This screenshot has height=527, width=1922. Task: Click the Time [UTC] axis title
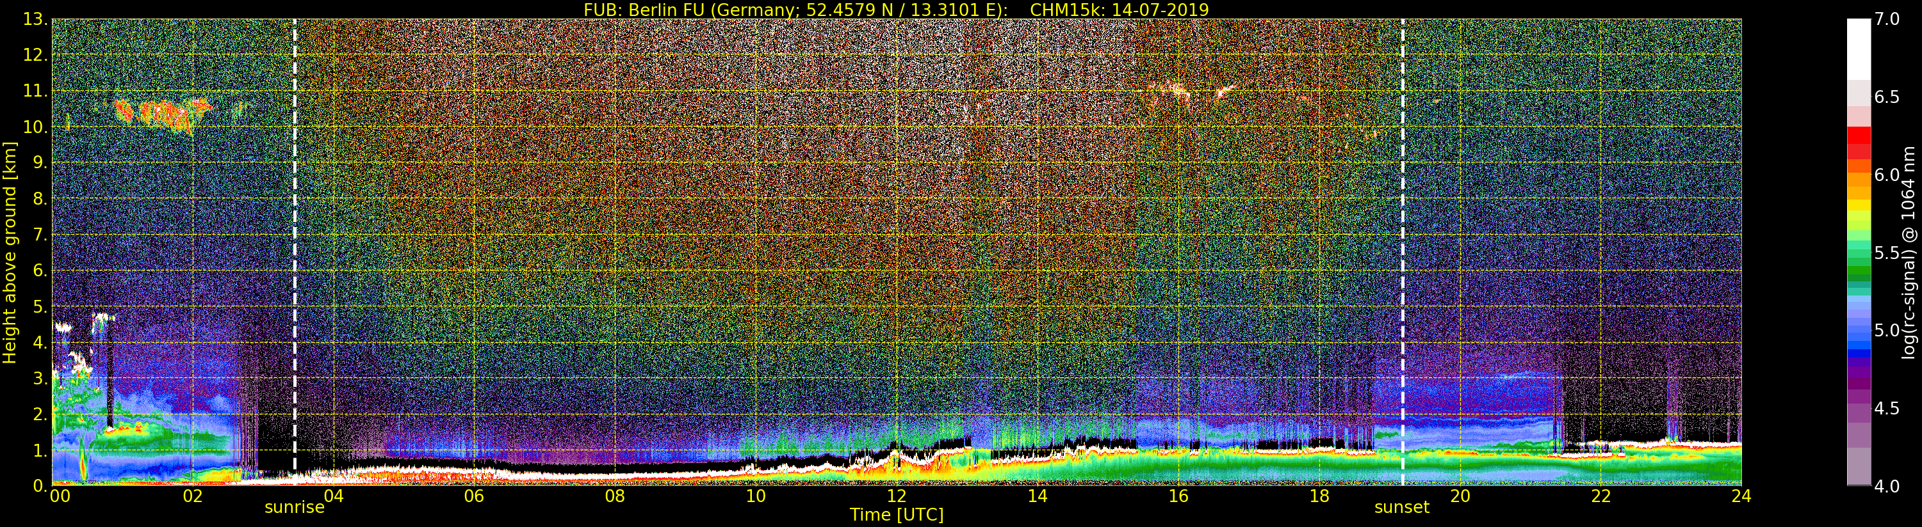tap(897, 514)
